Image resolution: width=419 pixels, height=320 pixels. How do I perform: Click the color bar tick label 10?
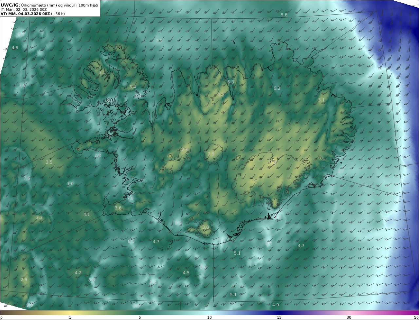[x=209, y=317]
